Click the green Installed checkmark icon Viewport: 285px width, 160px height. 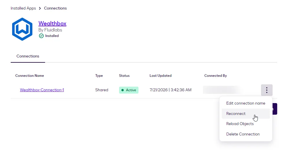point(41,36)
